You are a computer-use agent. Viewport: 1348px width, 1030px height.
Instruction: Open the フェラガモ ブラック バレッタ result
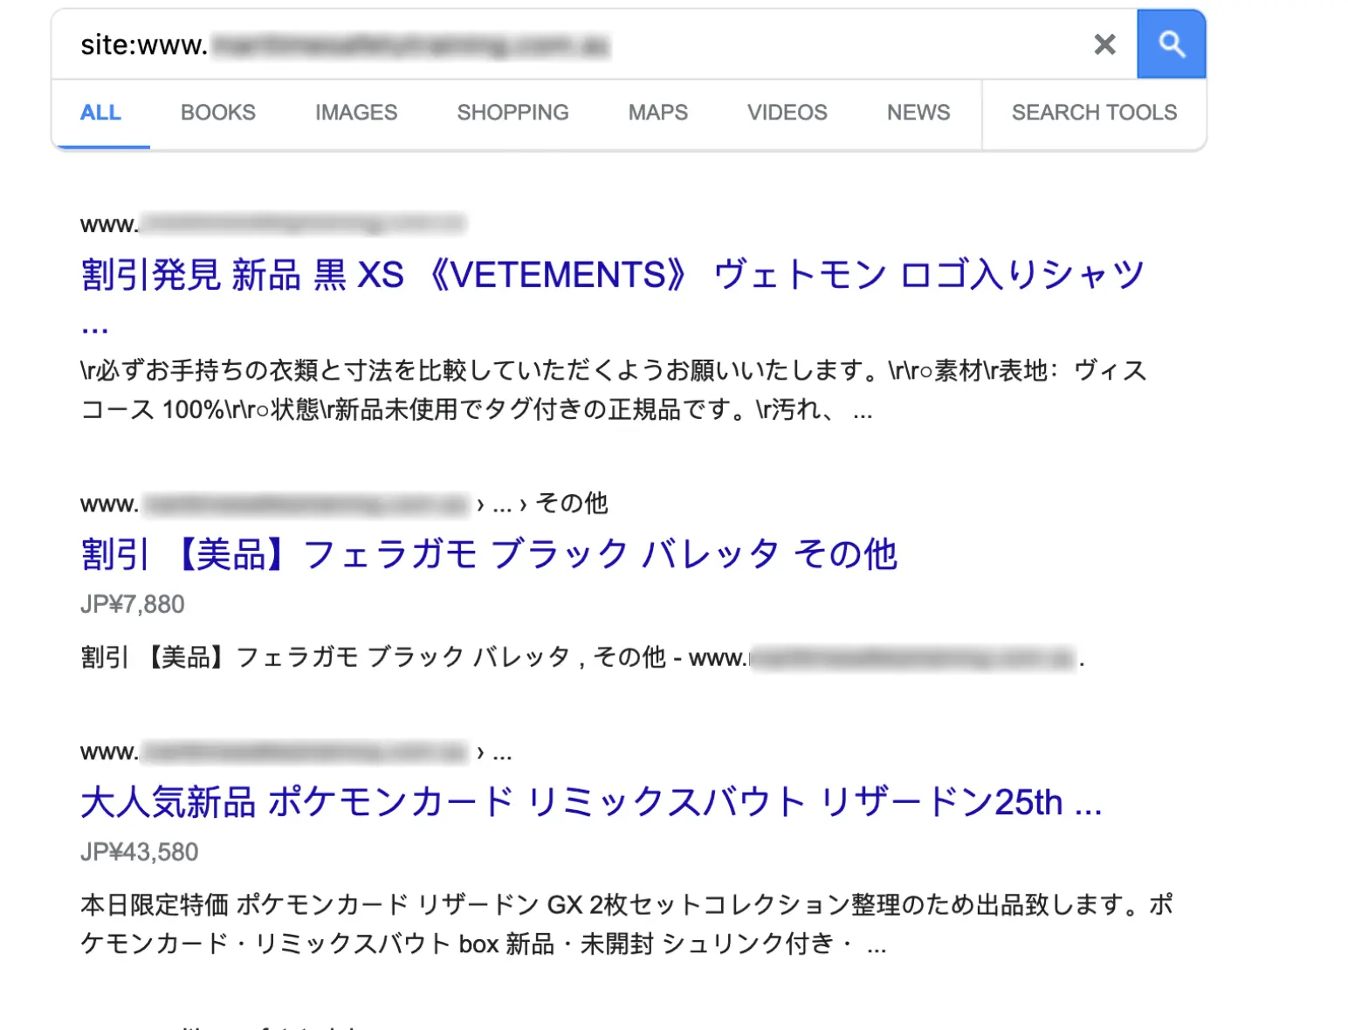(x=489, y=554)
